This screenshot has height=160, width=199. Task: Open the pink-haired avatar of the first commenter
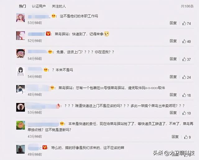click(x=21, y=17)
